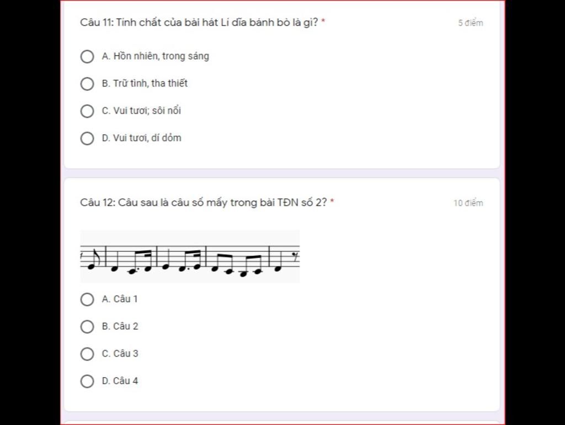Click the '10 điểm' points label
The image size is (565, 425).
[x=468, y=203]
